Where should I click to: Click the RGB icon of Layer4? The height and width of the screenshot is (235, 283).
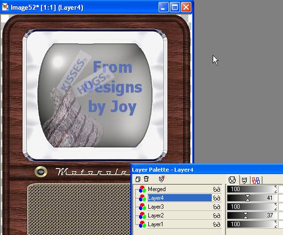pos(142,198)
